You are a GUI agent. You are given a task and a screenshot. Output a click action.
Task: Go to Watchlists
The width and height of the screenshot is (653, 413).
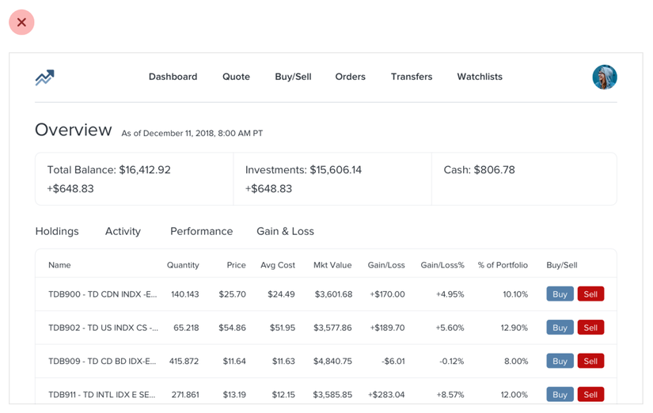(480, 77)
